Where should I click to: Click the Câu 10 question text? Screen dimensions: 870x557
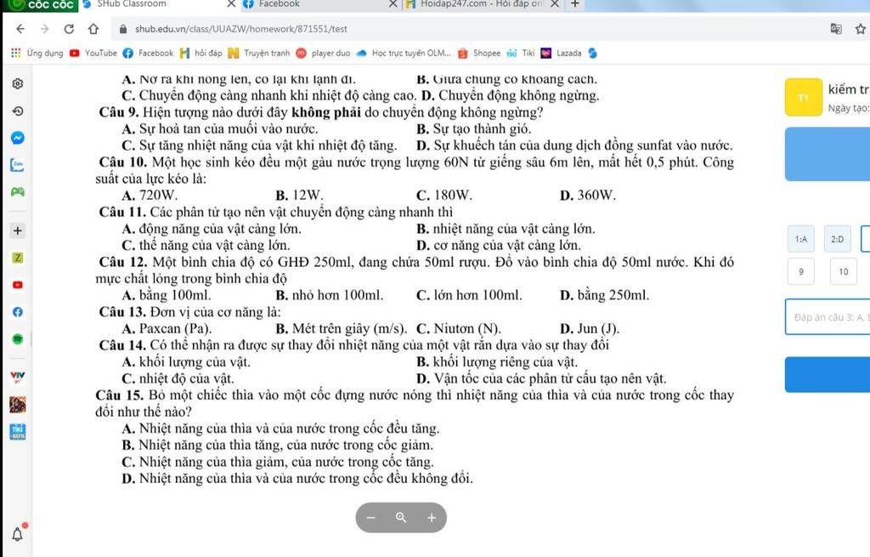click(x=415, y=170)
